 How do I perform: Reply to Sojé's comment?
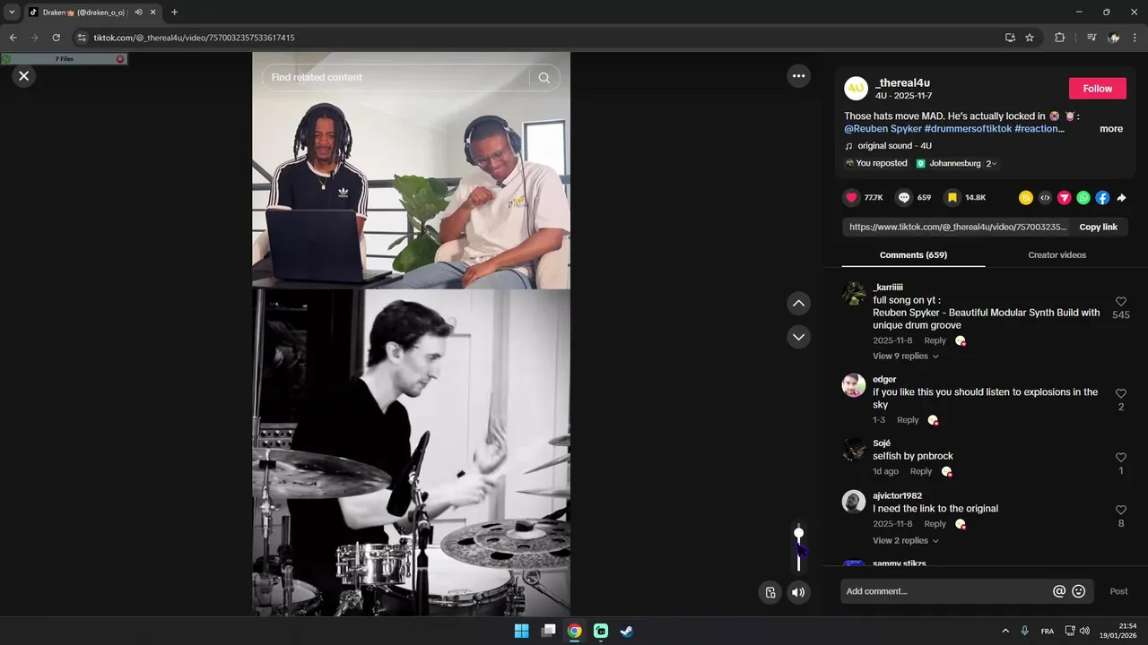(x=921, y=471)
